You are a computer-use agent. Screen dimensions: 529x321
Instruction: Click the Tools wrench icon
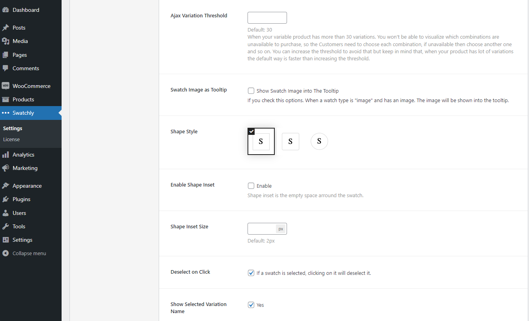[x=6, y=226]
